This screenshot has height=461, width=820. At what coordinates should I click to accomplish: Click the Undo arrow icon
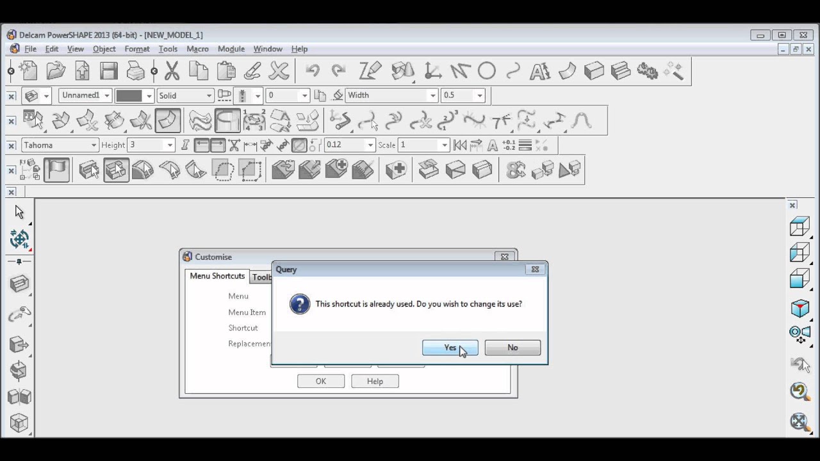313,70
